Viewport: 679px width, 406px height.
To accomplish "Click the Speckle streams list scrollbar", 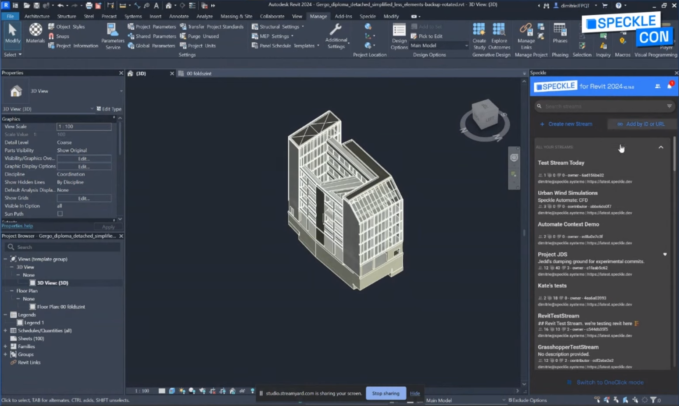I will [674, 154].
